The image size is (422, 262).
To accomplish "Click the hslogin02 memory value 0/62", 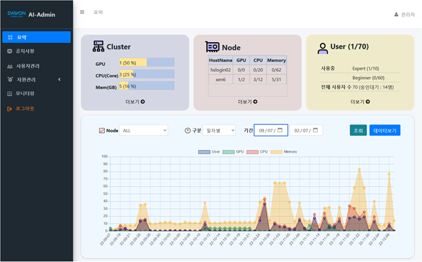I will click(276, 70).
